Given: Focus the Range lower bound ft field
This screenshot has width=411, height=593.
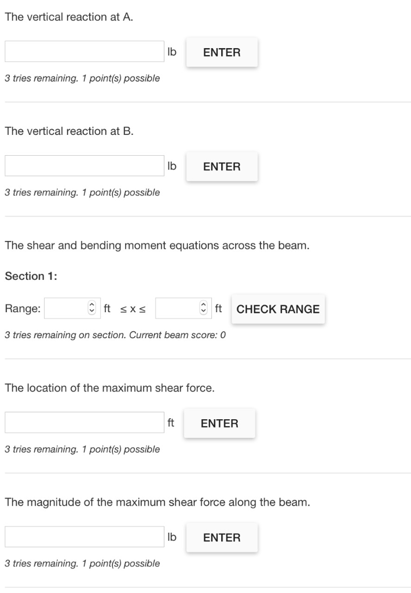Looking at the screenshot, I should (x=65, y=309).
